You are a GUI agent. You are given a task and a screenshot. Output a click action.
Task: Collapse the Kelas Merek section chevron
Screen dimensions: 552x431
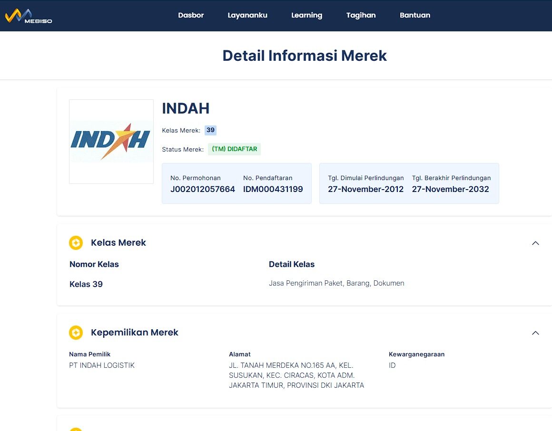pyautogui.click(x=535, y=243)
